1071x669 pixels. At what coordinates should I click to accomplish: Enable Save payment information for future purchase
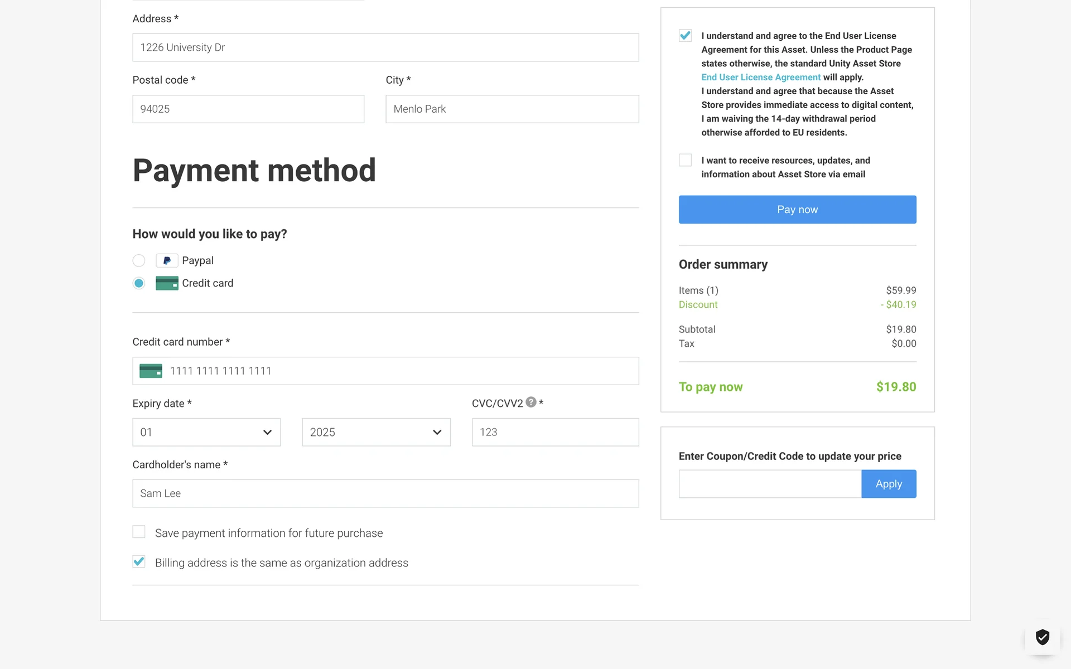(x=139, y=532)
